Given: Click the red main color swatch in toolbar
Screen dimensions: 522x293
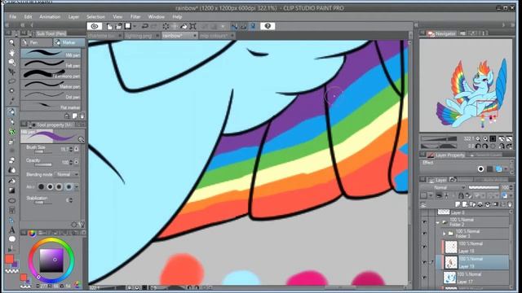Looking at the screenshot, I should point(9,259).
